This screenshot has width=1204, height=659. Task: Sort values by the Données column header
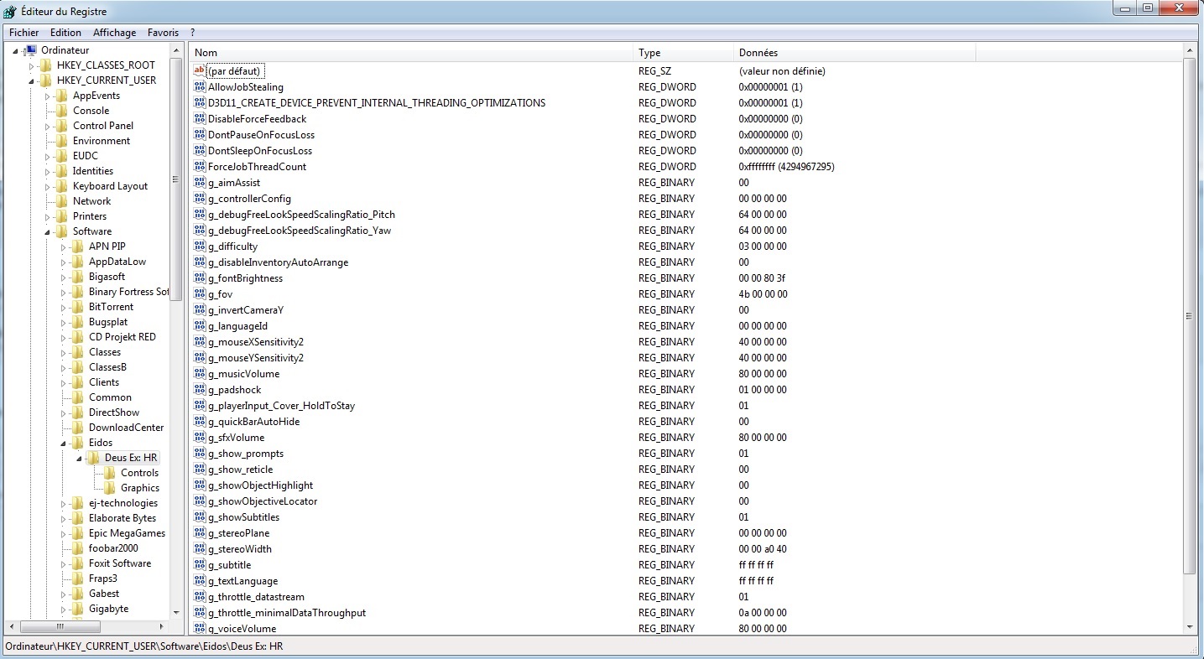856,53
